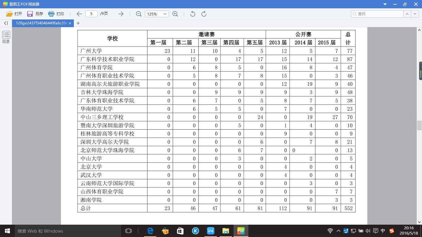Screen dimensions: 422x237
Task: Open the Sogou input method tray icon
Action: pos(392,231)
